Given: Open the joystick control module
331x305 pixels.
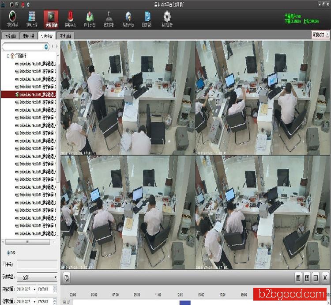Looking at the screenshot, I should [x=109, y=19].
